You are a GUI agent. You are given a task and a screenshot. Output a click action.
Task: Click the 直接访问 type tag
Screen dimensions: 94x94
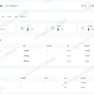point(26,61)
